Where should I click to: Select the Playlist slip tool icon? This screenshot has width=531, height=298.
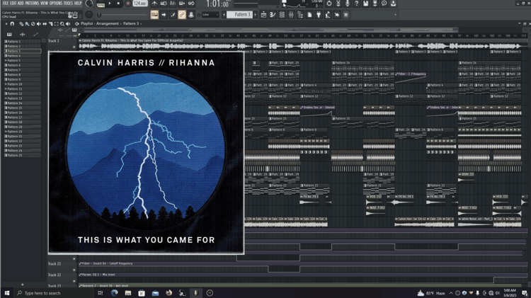tap(45, 23)
